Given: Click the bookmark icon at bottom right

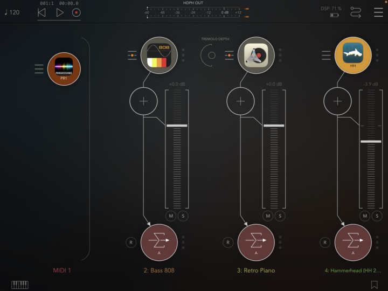Looking at the screenshot, I should [x=375, y=285].
